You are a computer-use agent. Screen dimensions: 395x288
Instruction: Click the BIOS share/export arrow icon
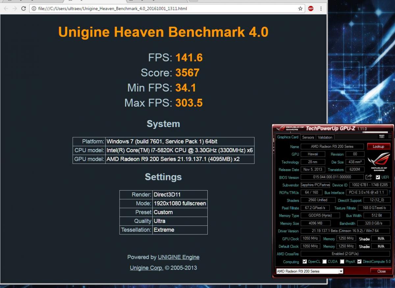368,177
